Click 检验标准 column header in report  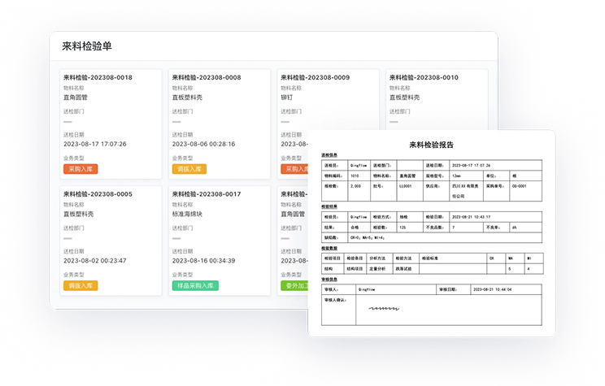pyautogui.click(x=430, y=258)
